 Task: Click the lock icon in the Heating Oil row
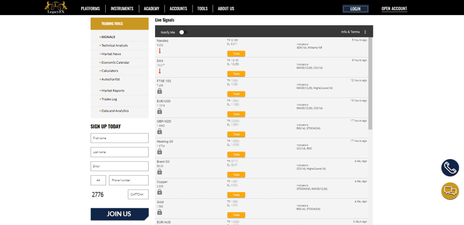(x=159, y=152)
